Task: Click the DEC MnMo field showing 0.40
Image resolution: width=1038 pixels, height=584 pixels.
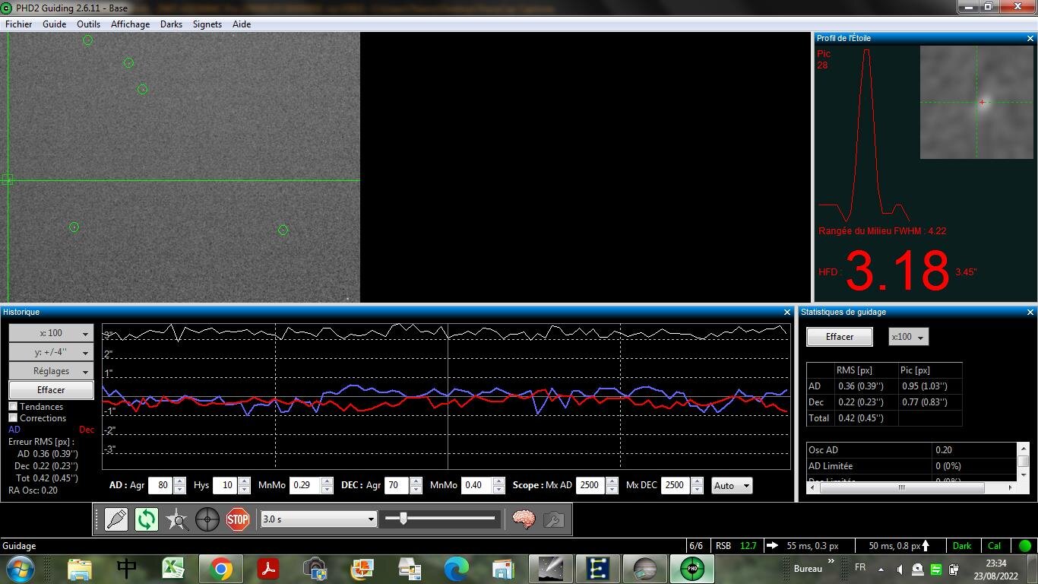Action: click(x=476, y=485)
